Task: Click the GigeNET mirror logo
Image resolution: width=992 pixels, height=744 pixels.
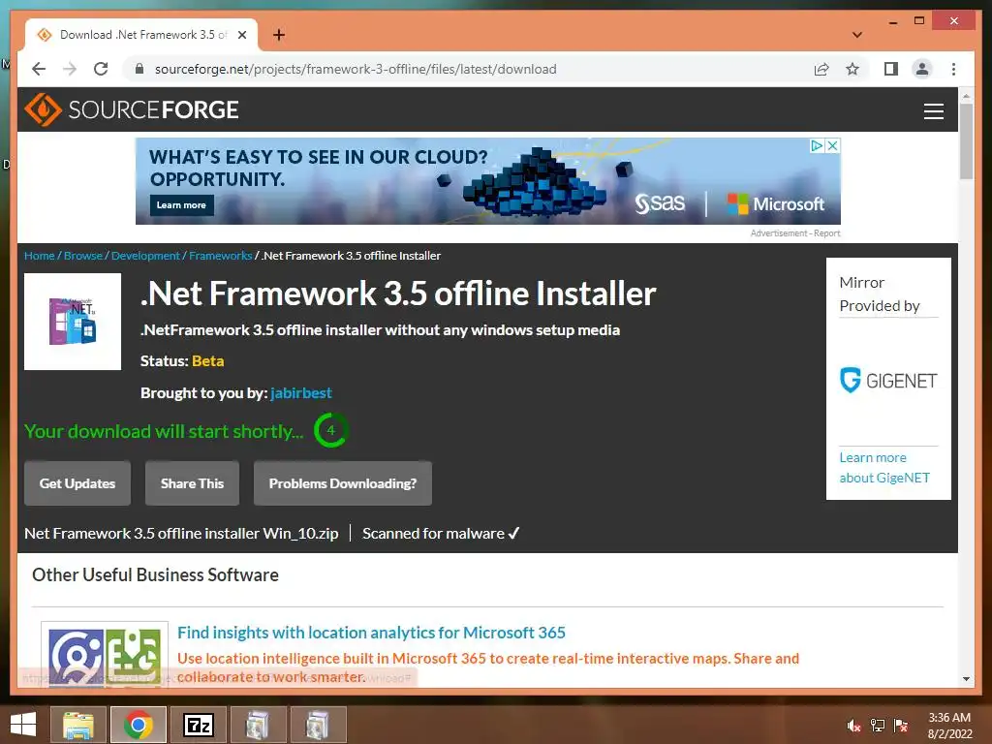Action: (888, 380)
